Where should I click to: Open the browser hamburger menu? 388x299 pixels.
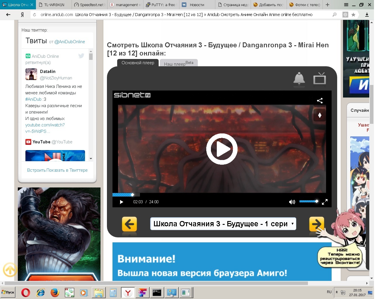tap(346, 5)
